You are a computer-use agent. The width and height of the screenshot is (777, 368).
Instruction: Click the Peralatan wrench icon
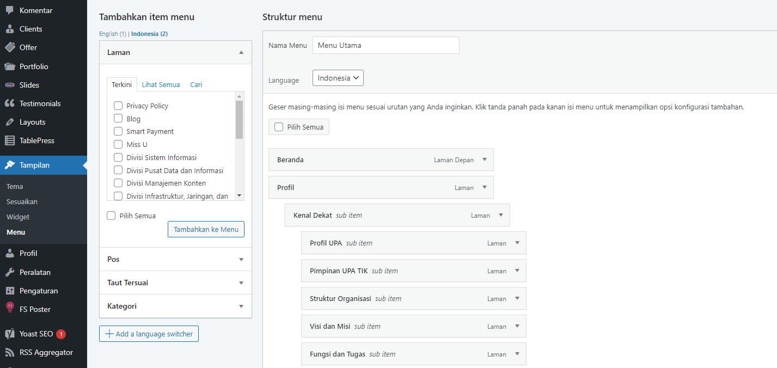pos(10,272)
